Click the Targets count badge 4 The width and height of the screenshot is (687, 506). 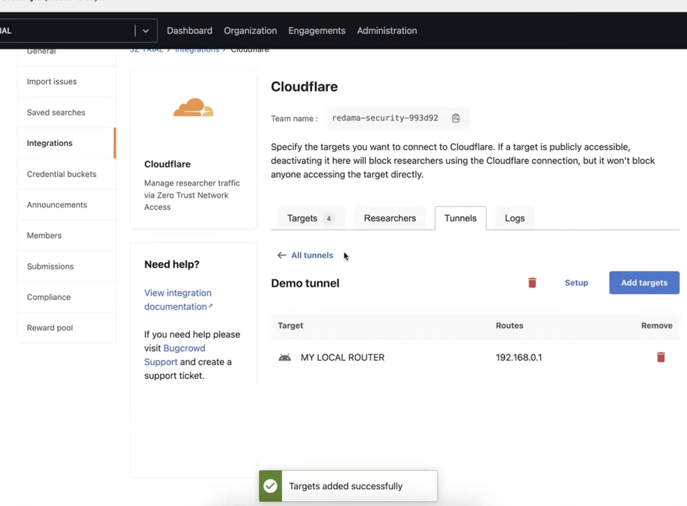tap(328, 219)
